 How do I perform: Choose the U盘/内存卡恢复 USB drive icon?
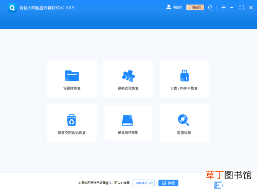click(185, 76)
